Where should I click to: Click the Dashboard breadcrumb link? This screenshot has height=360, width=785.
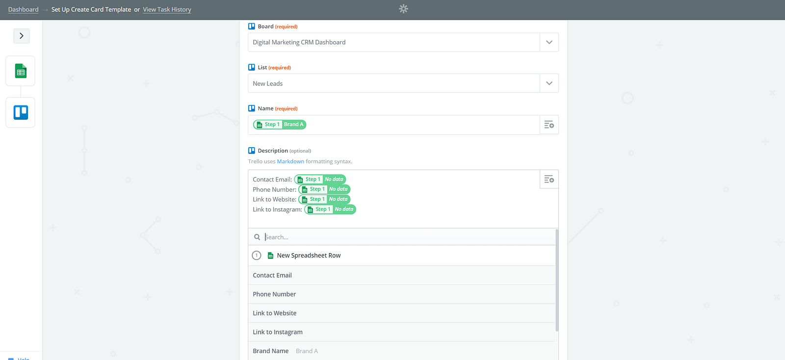click(x=23, y=9)
